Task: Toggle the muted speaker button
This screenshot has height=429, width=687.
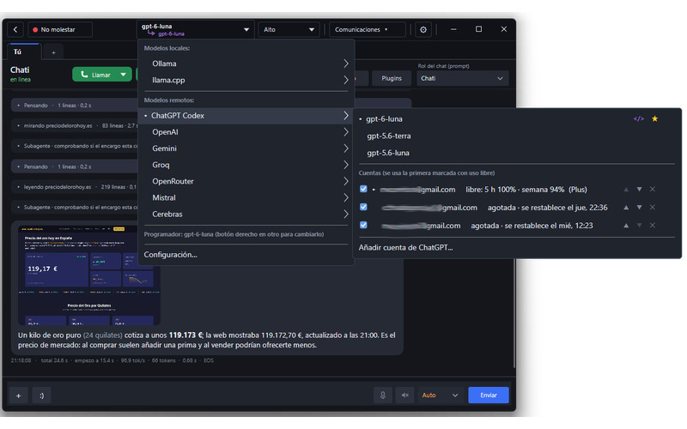Action: (404, 396)
